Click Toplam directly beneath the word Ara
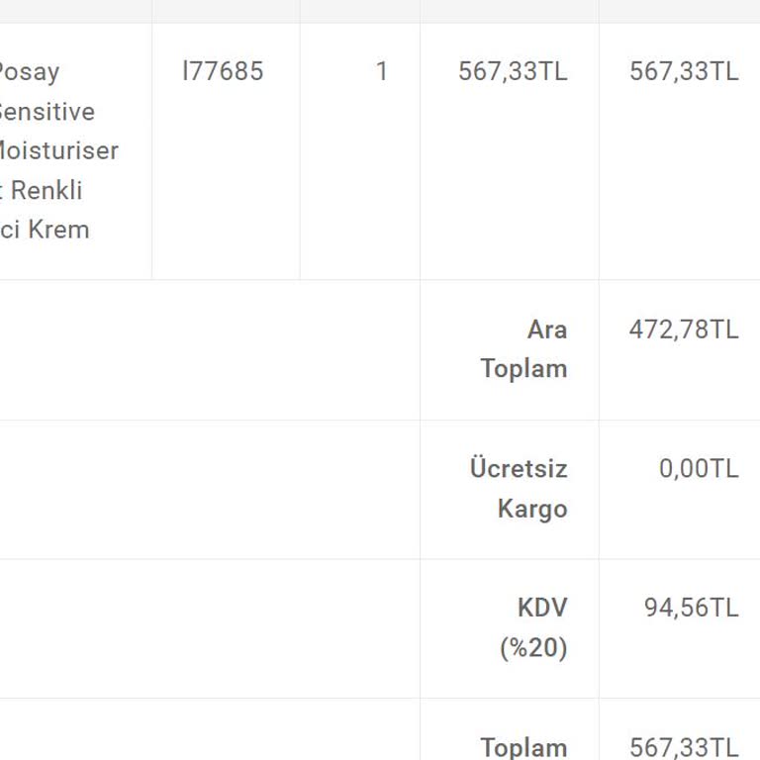Viewport: 760px width, 760px height. point(523,369)
